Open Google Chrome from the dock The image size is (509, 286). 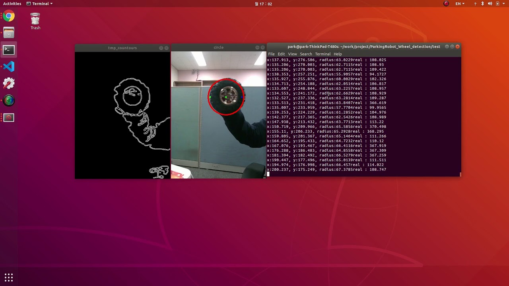pyautogui.click(x=9, y=16)
